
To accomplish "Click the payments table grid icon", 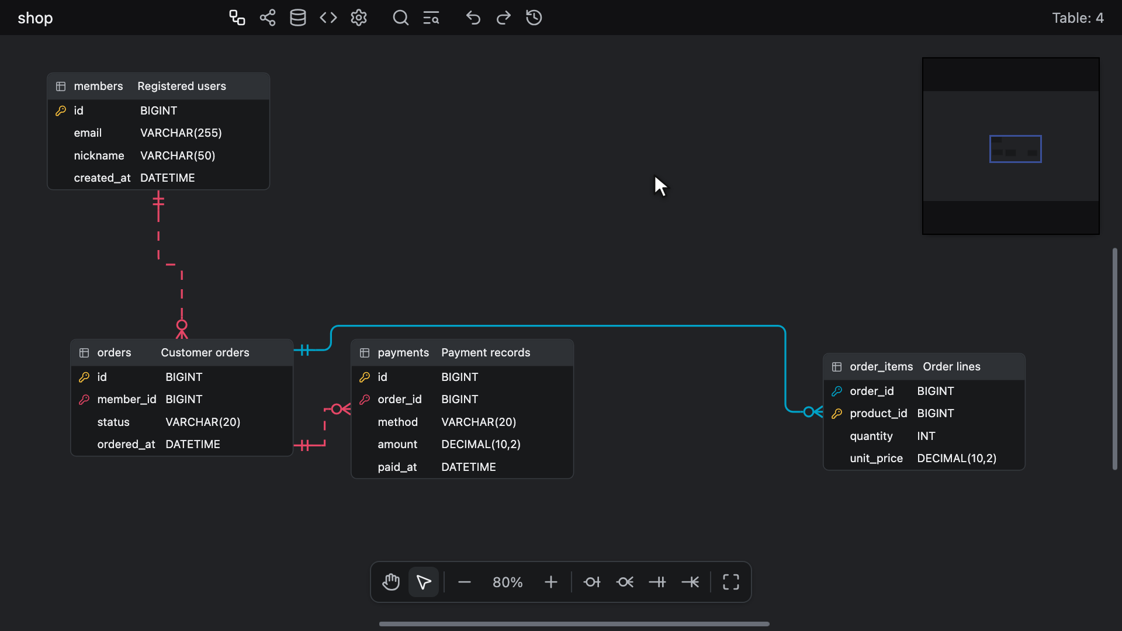I will pos(365,353).
